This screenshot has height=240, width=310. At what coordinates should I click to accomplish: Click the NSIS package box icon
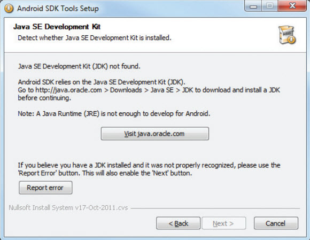(x=287, y=35)
